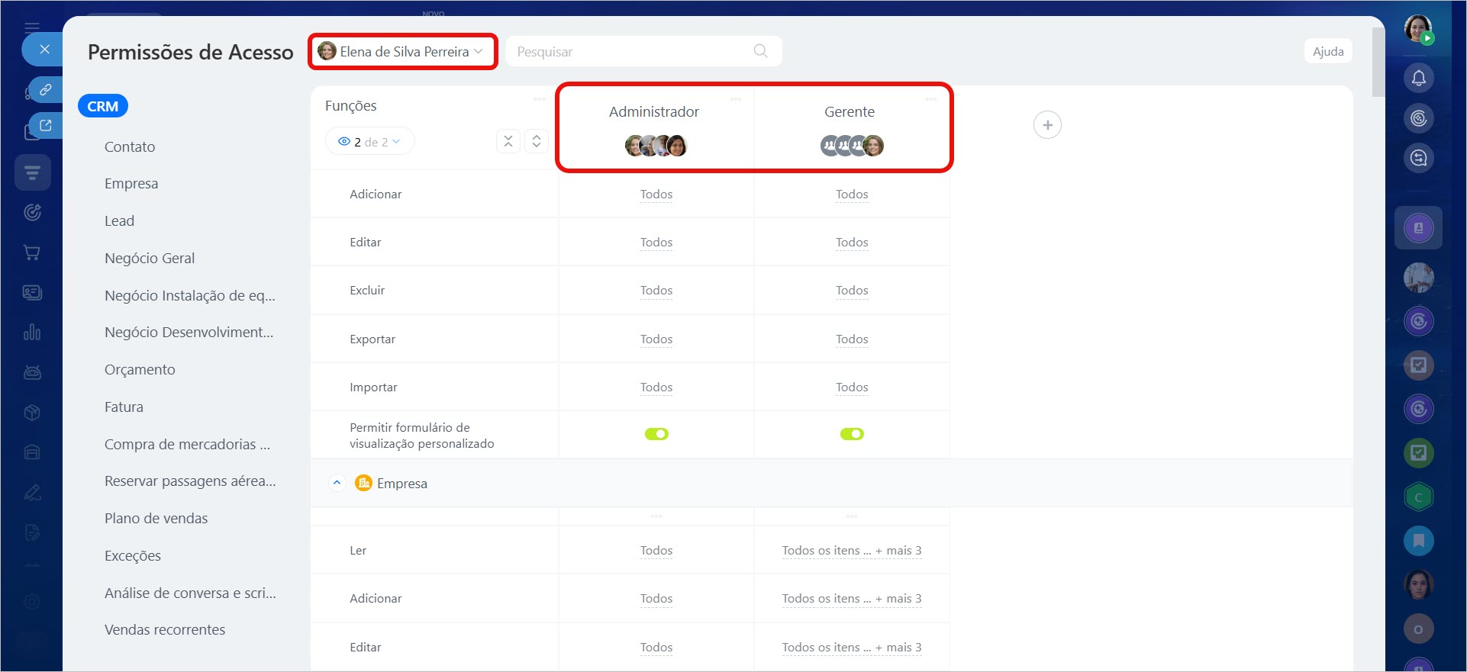
Task: Select Lead in the CRM list
Action: [x=119, y=221]
